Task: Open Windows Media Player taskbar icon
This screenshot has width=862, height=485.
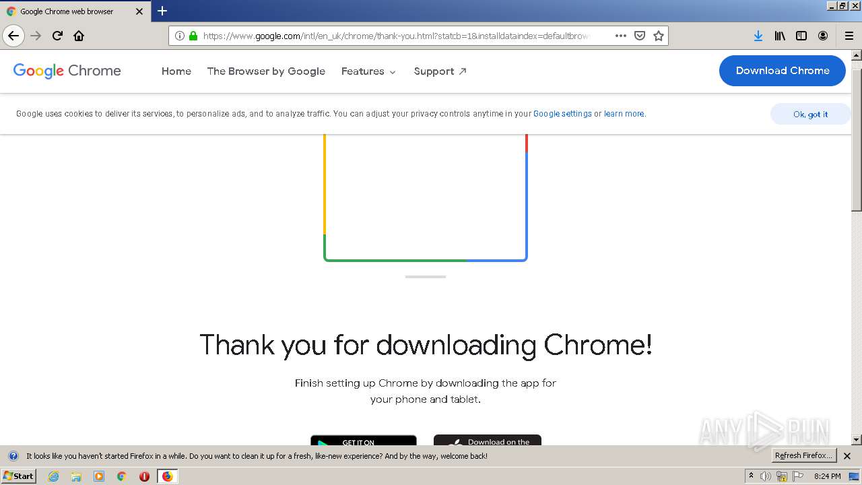Action: pos(99,476)
